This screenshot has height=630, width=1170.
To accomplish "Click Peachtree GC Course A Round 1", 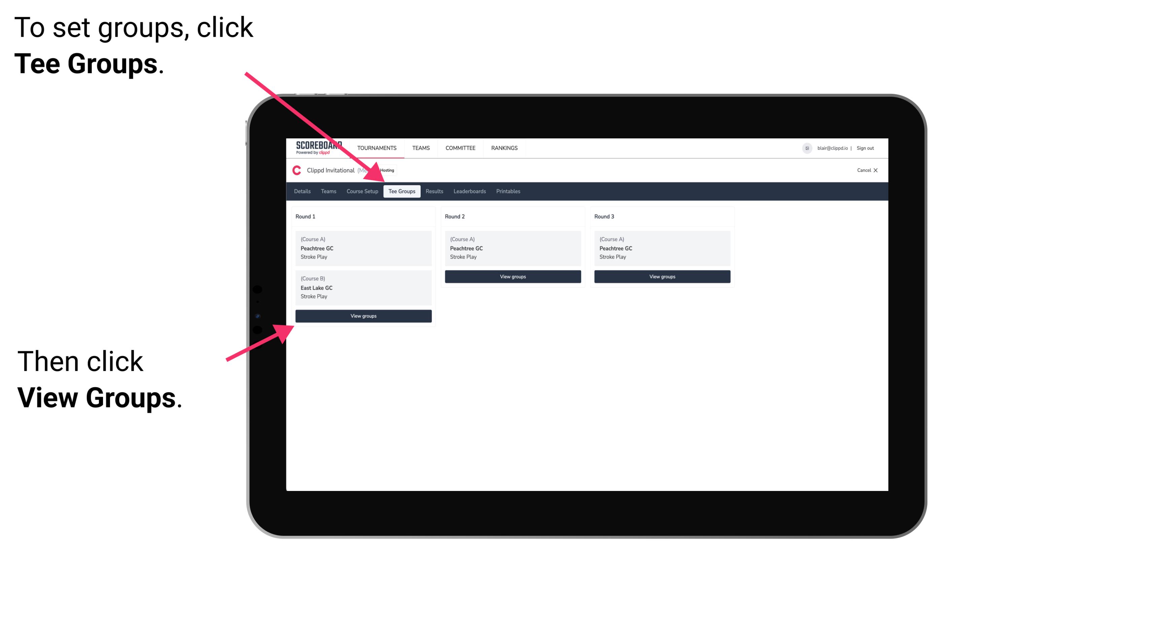I will click(363, 247).
